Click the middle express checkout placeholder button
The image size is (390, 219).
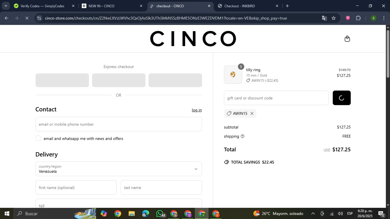click(119, 80)
